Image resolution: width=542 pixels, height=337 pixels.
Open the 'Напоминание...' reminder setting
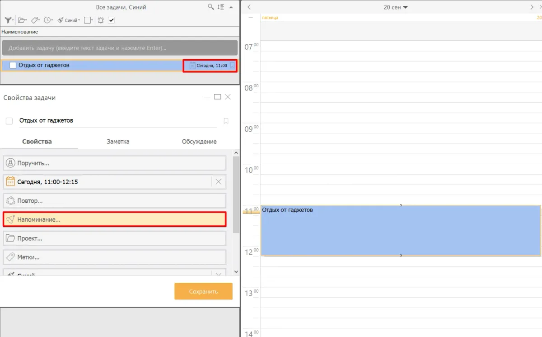114,219
